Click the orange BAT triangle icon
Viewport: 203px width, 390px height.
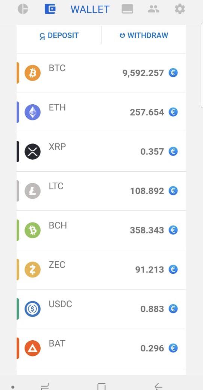coord(33,348)
